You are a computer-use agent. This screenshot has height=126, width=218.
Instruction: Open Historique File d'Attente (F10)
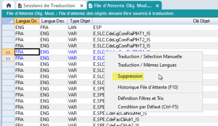point(148,87)
